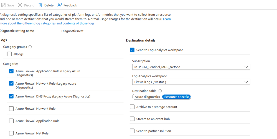Check Archive to a storage account
This screenshot has height=139, width=277.
click(132, 107)
